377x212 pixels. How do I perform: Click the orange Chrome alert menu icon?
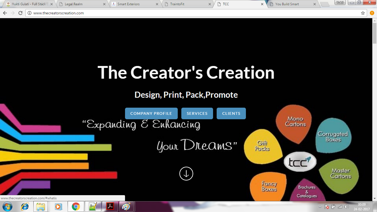point(372,13)
